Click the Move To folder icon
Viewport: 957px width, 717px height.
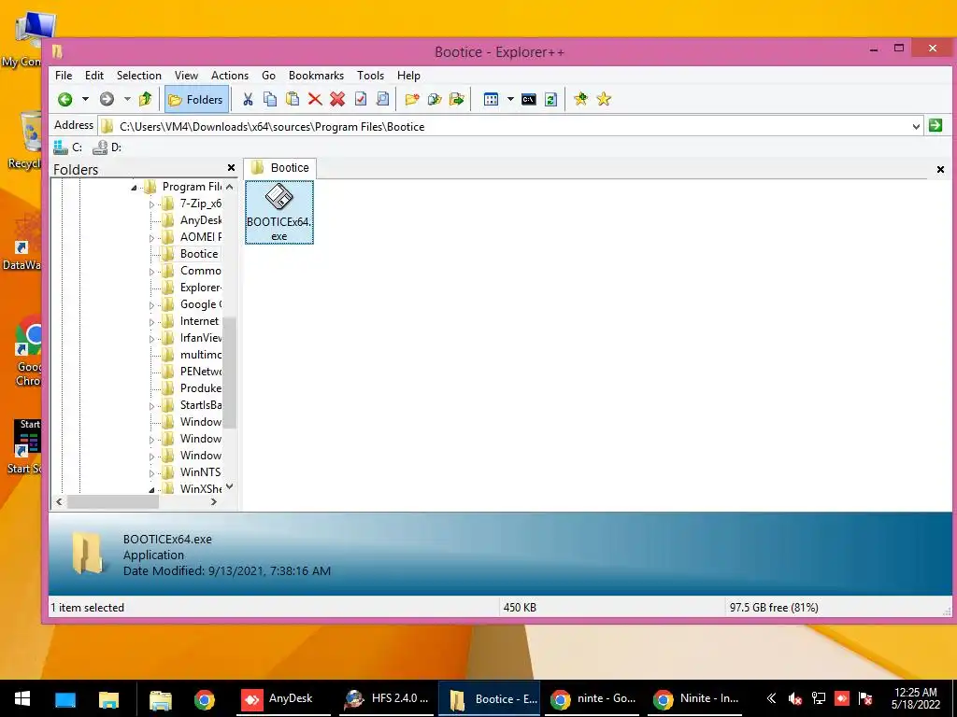pyautogui.click(x=457, y=99)
